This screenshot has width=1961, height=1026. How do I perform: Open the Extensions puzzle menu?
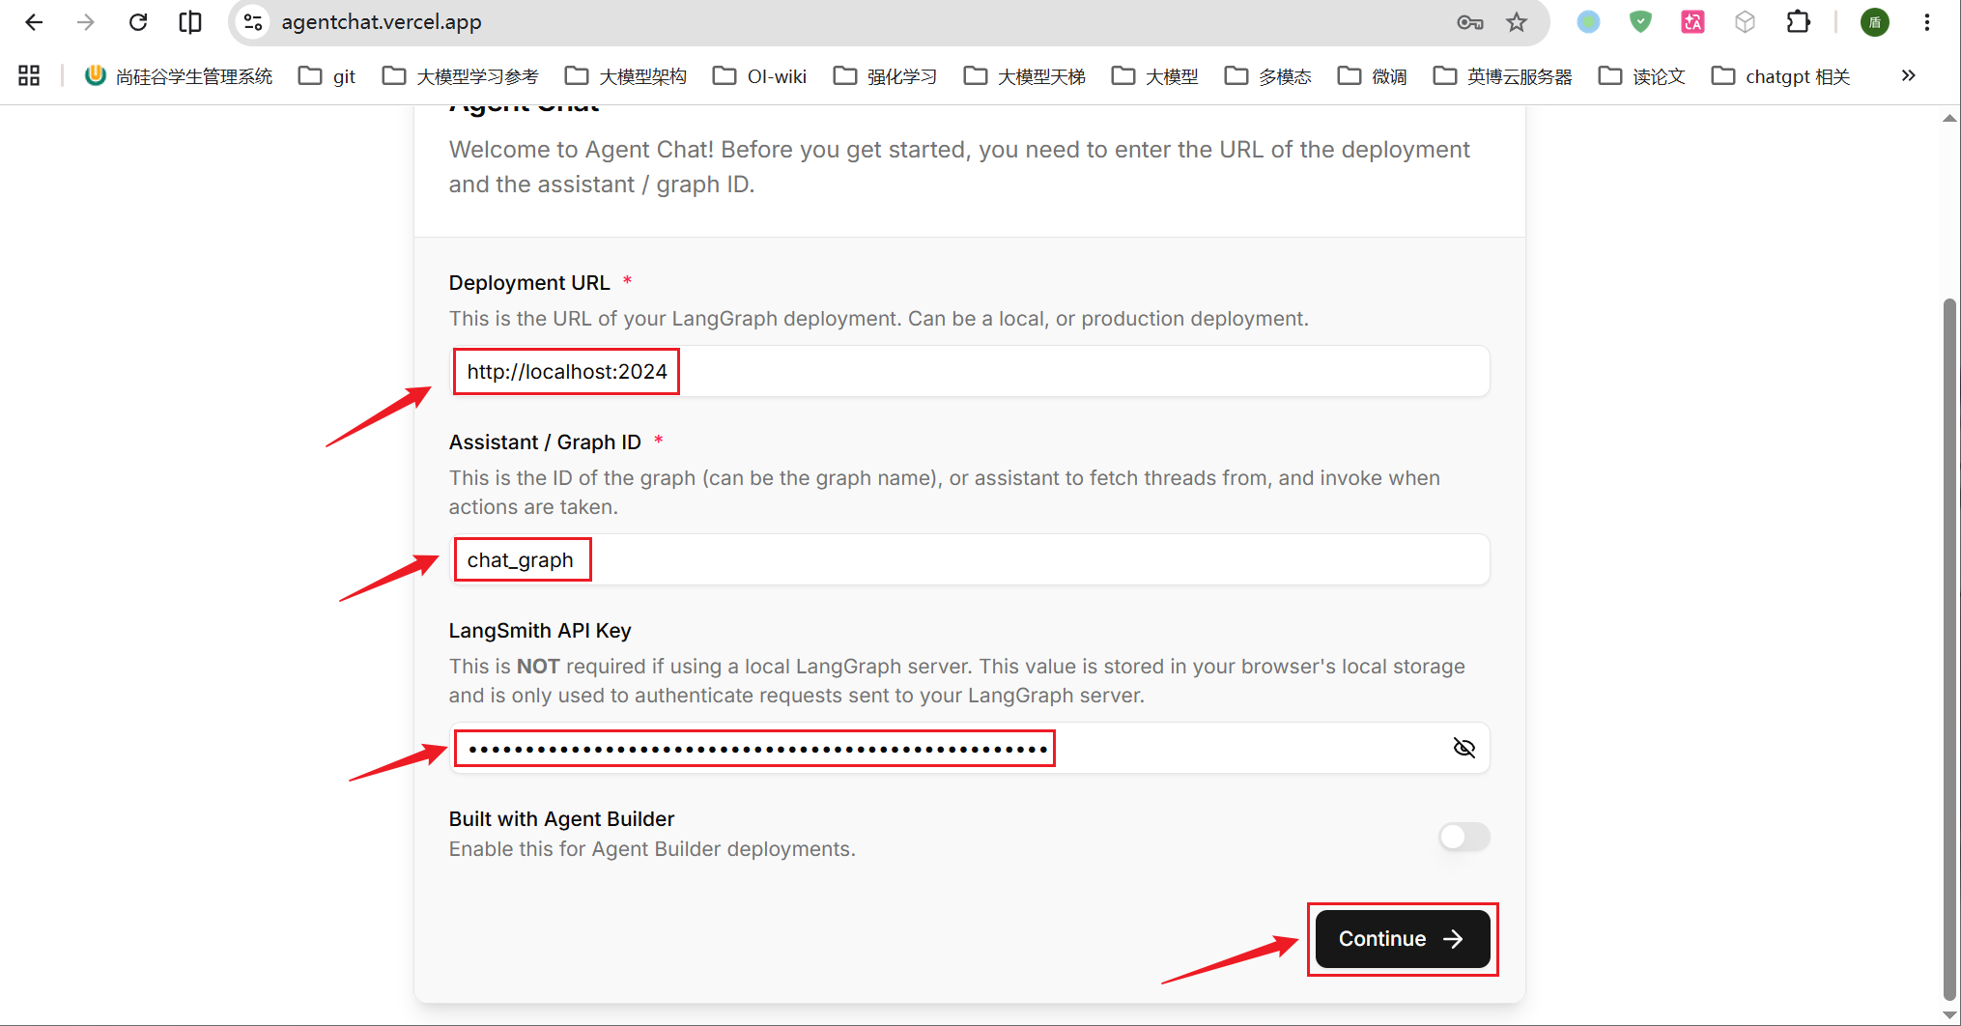point(1798,22)
